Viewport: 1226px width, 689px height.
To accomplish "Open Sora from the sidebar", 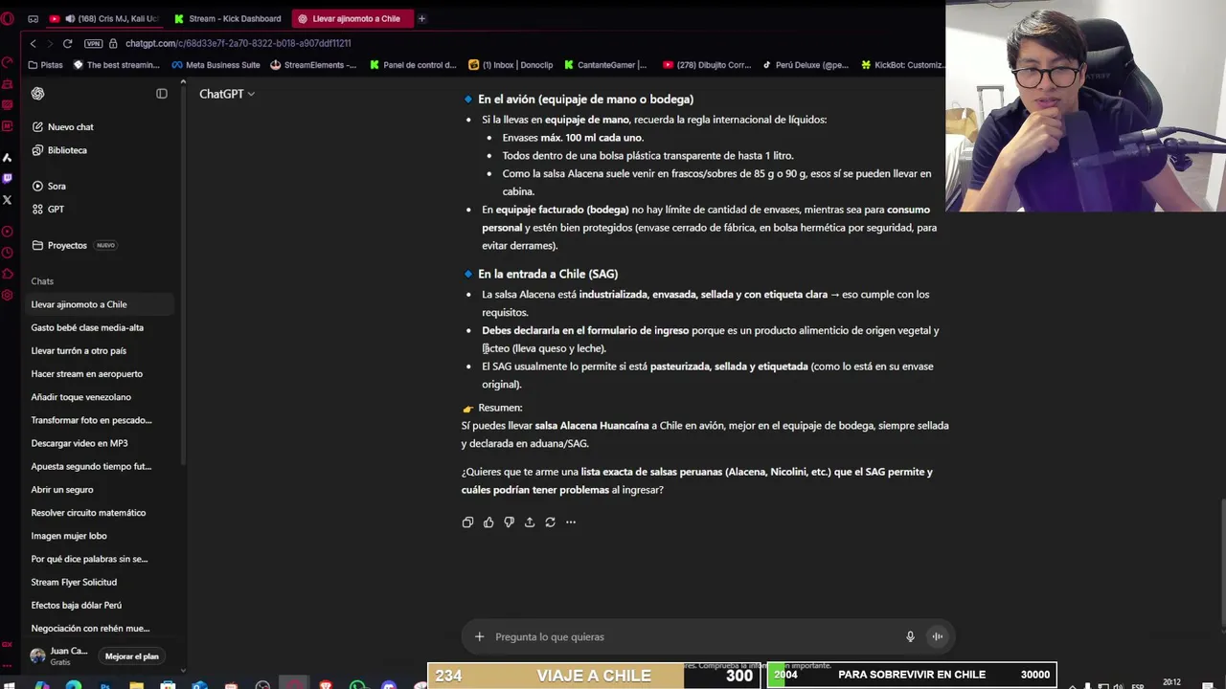I will pyautogui.click(x=49, y=186).
